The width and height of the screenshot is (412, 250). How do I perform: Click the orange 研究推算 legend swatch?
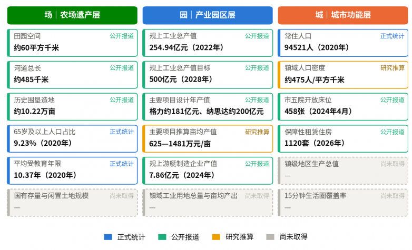tap(216, 237)
